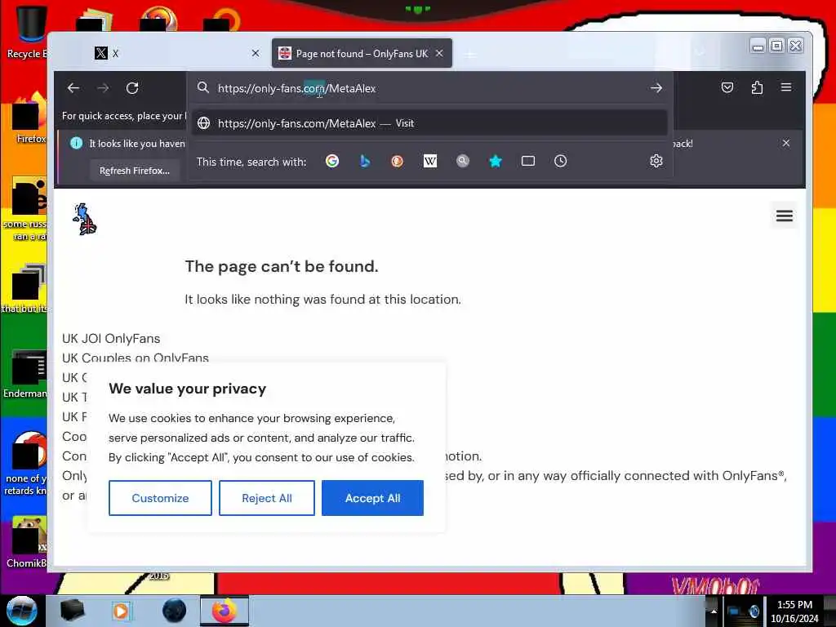The width and height of the screenshot is (836, 627).
Task: Go back using the browser back arrow
Action: pos(73,88)
